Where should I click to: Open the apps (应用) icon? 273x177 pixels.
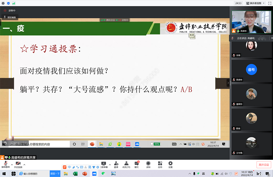click(160, 163)
